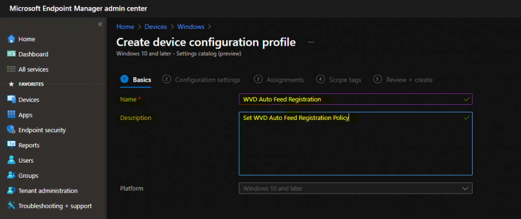Open the ellipsis menu beside page title
Viewport: 521px width, 219px height.
(311, 42)
